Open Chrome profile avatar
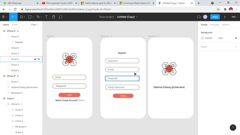 (231, 9)
